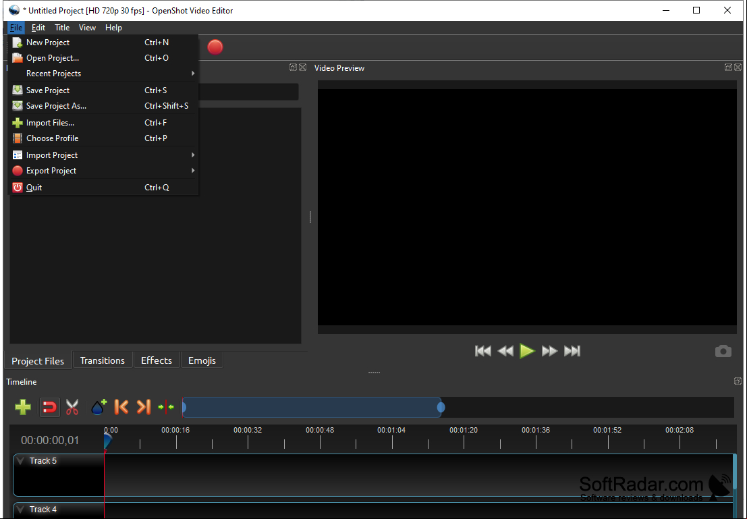Image resolution: width=747 pixels, height=519 pixels.
Task: Click the 00:01:04 mark on timeline ruler
Action: pyautogui.click(x=391, y=430)
